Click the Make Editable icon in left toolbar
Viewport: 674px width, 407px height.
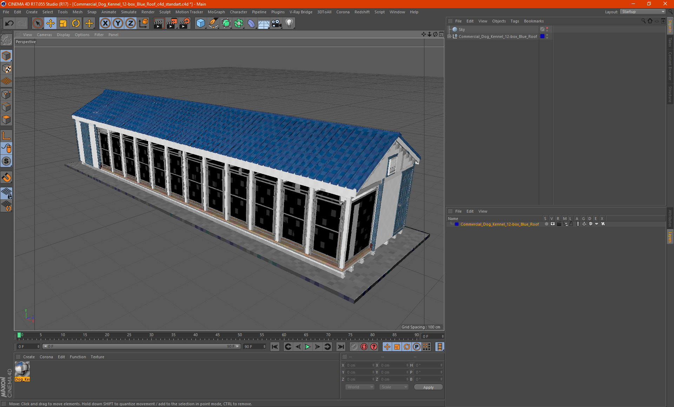[6, 40]
